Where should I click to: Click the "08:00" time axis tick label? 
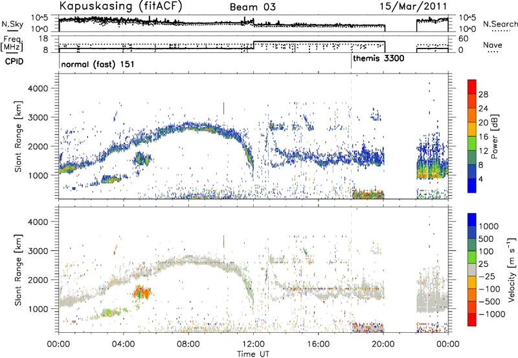188,344
